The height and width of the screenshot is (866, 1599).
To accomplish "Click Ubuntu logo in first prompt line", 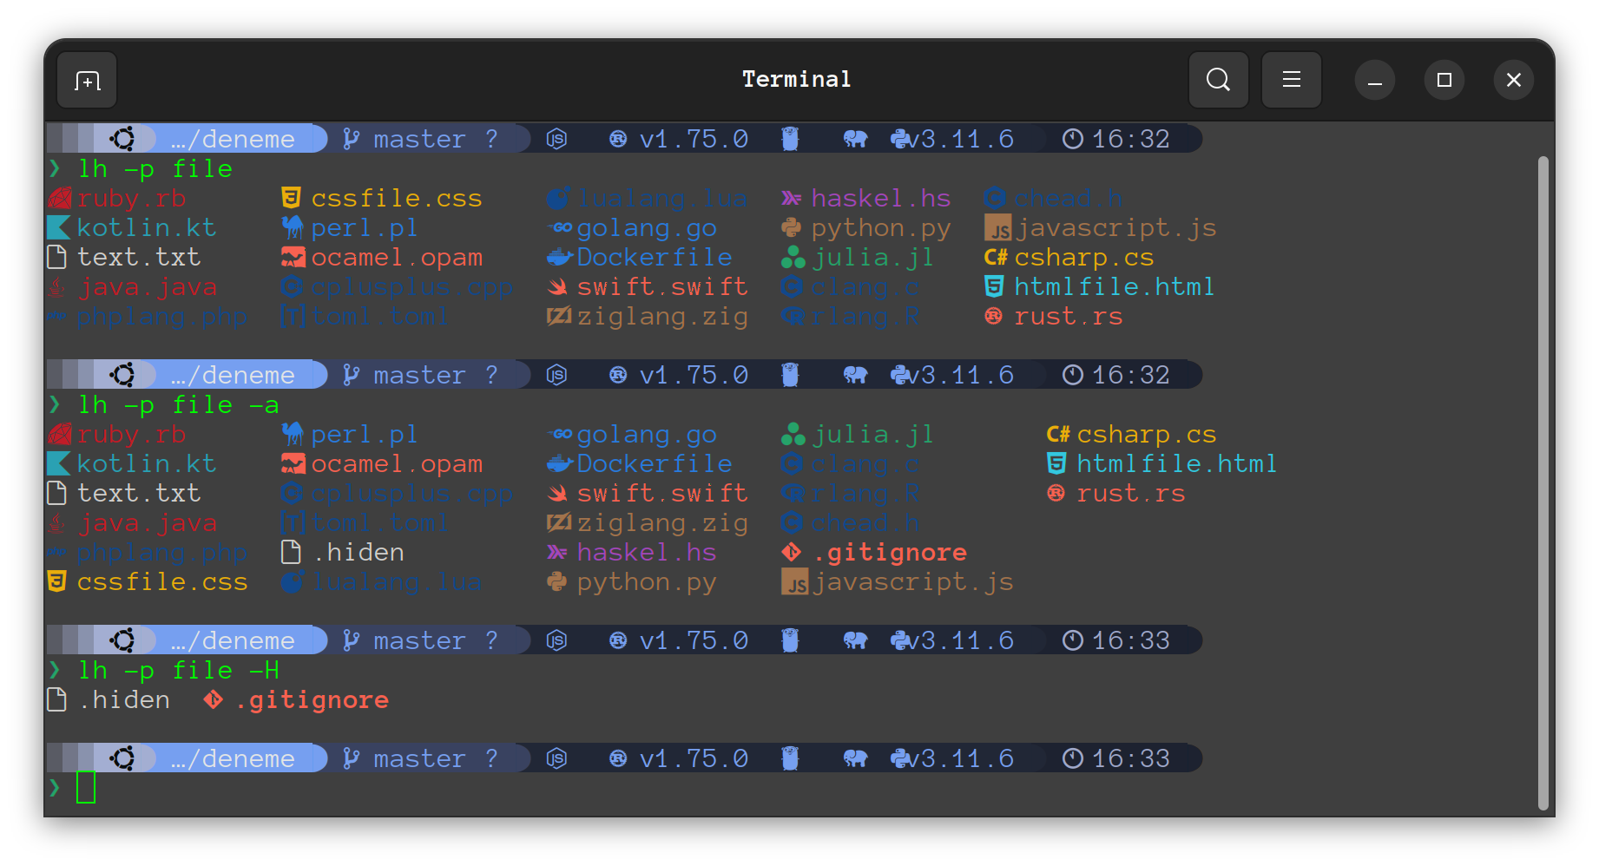I will [x=122, y=139].
